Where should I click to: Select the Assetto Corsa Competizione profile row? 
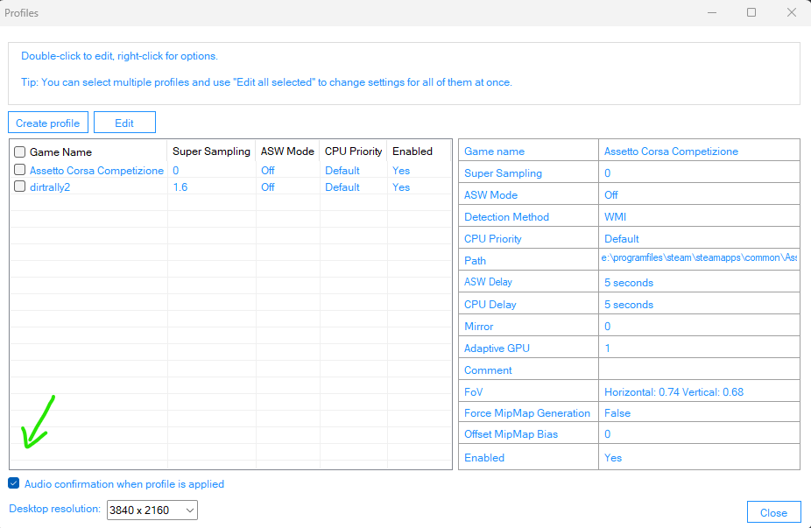(96, 171)
